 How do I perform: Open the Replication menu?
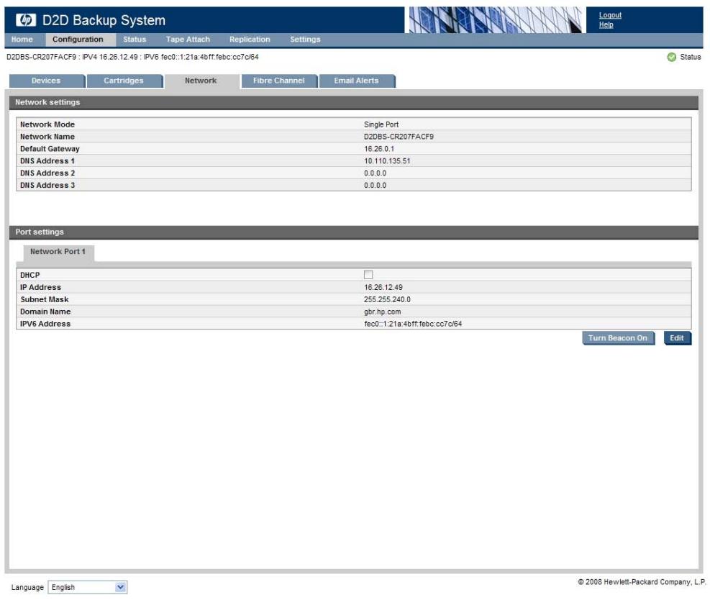[250, 40]
